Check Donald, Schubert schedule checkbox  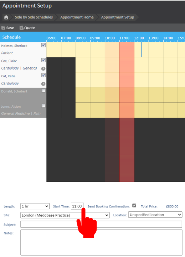point(43,91)
